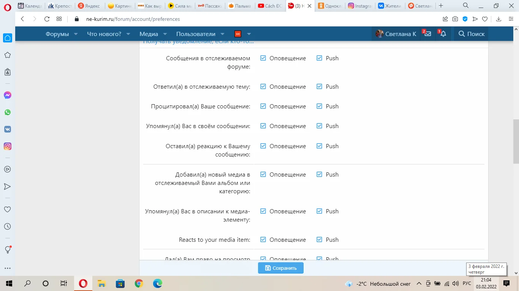This screenshot has width=519, height=291.
Task: Open the Что нового? menu item
Action: (x=104, y=34)
